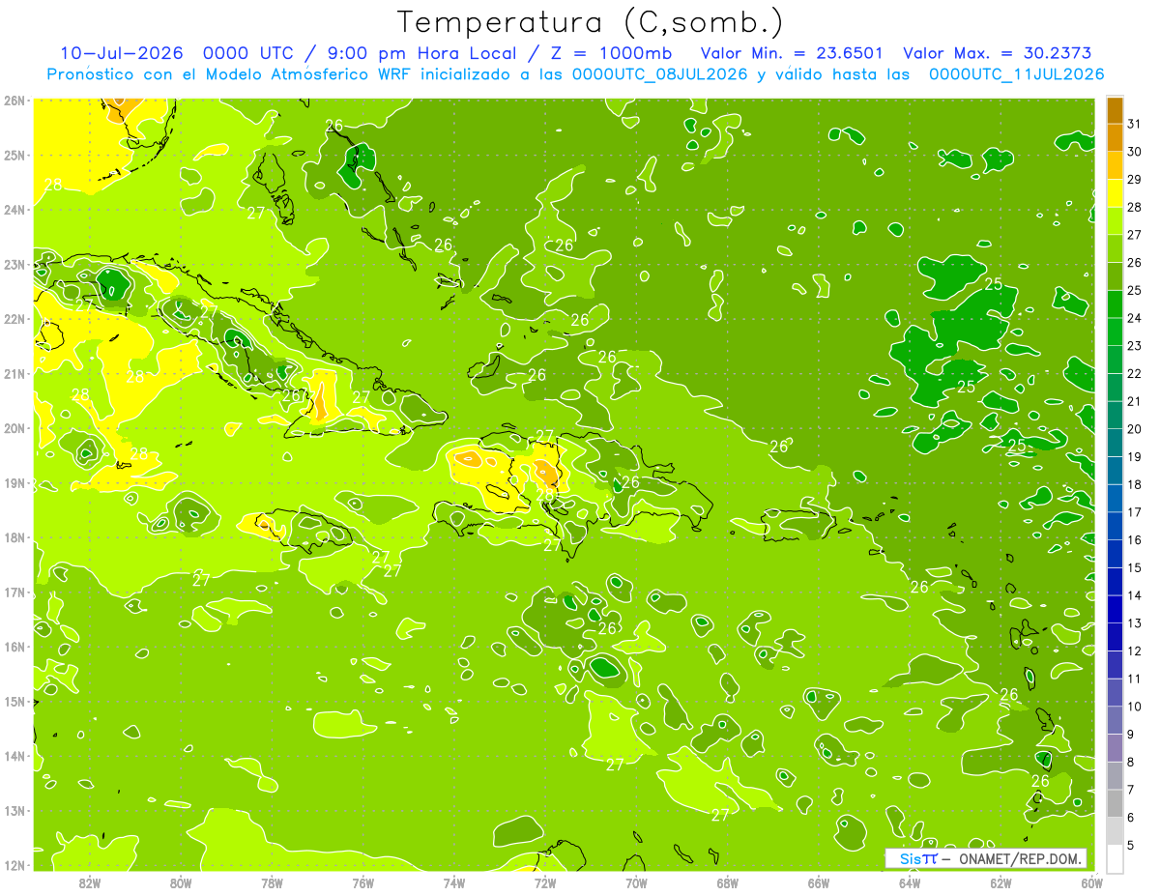
Task: Click the color scale label 29
Action: click(1134, 180)
